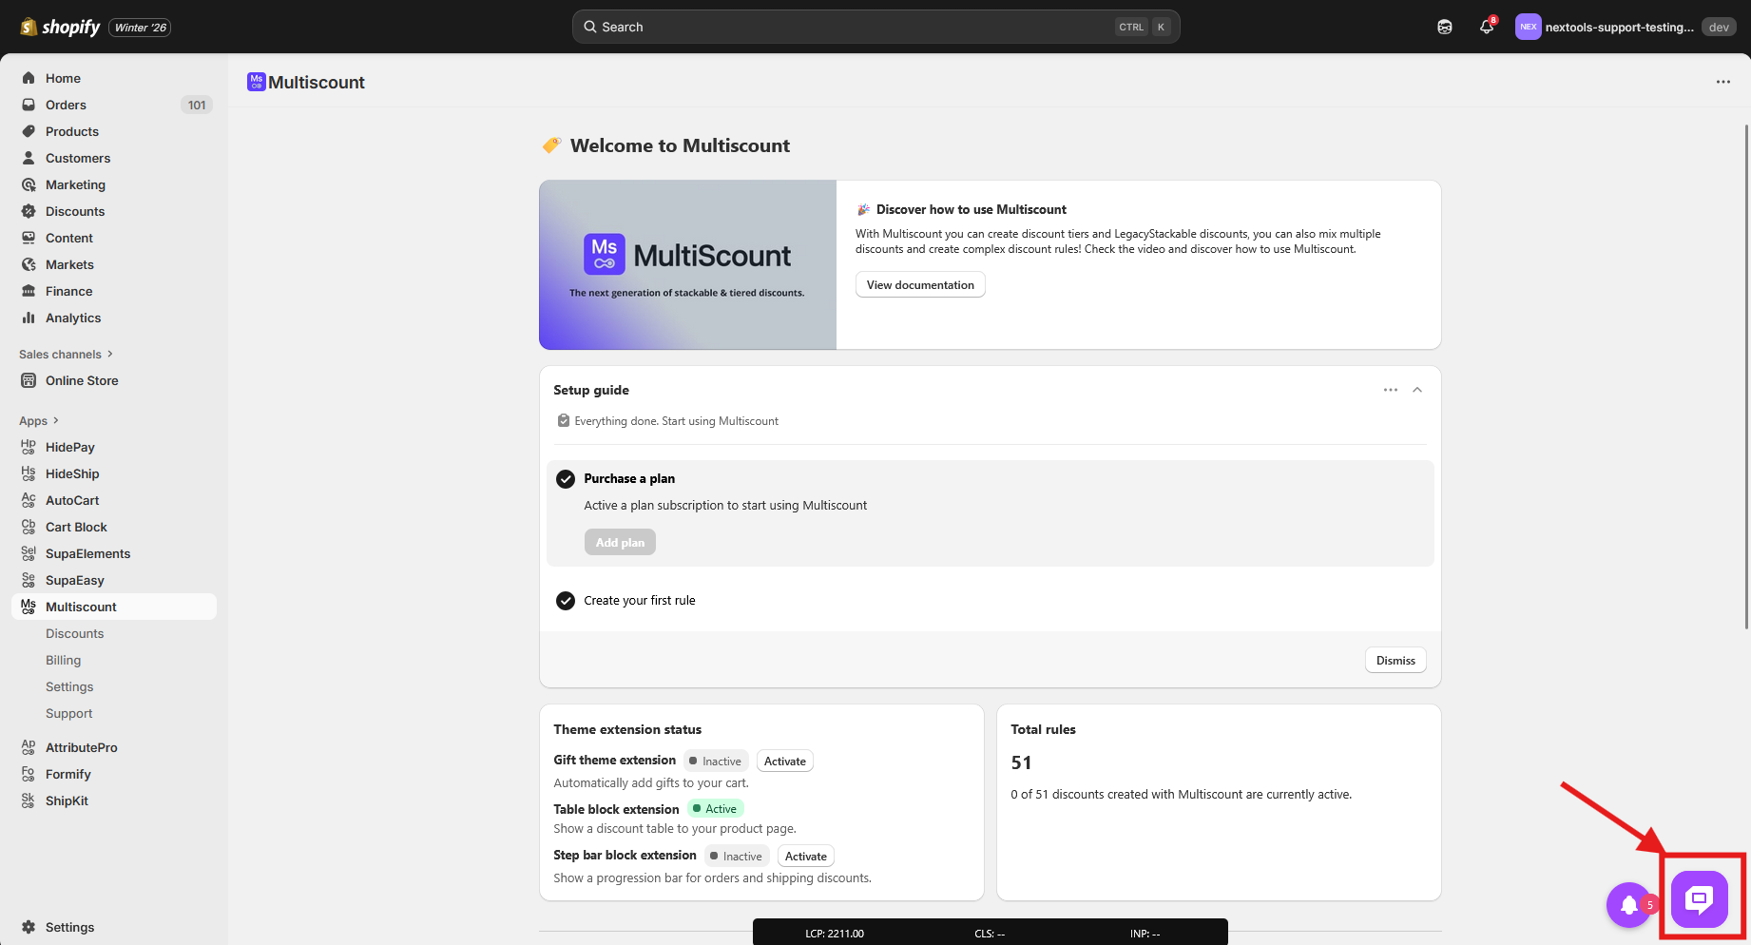This screenshot has height=945, width=1751.
Task: Open the chat support widget icon
Action: (1699, 898)
